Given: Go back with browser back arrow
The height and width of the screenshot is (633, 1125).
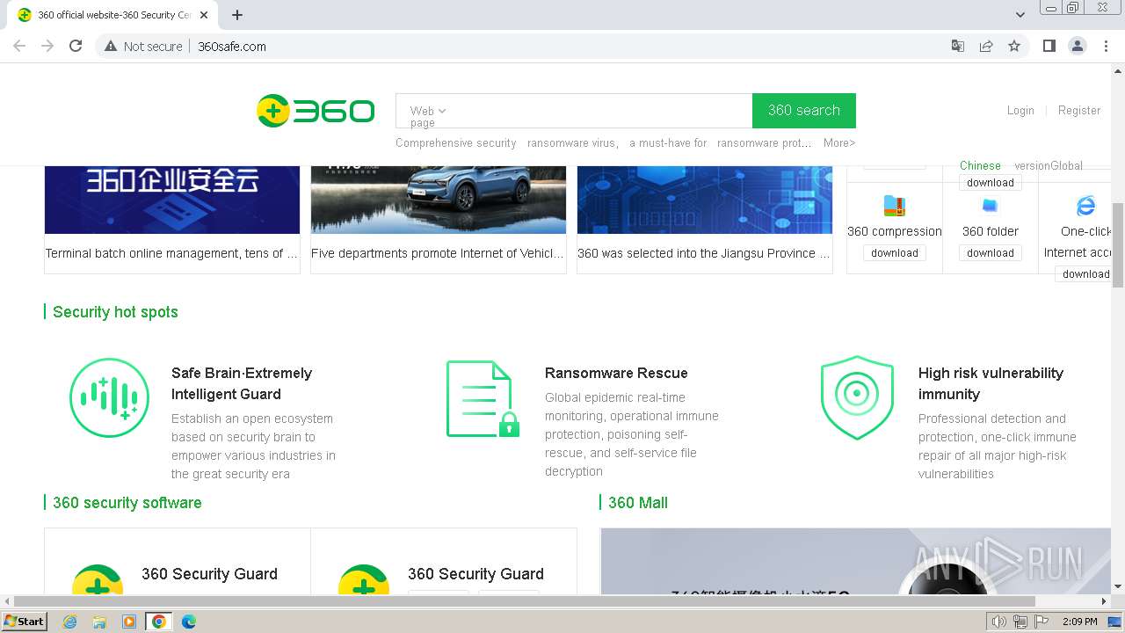Looking at the screenshot, I should [x=19, y=46].
